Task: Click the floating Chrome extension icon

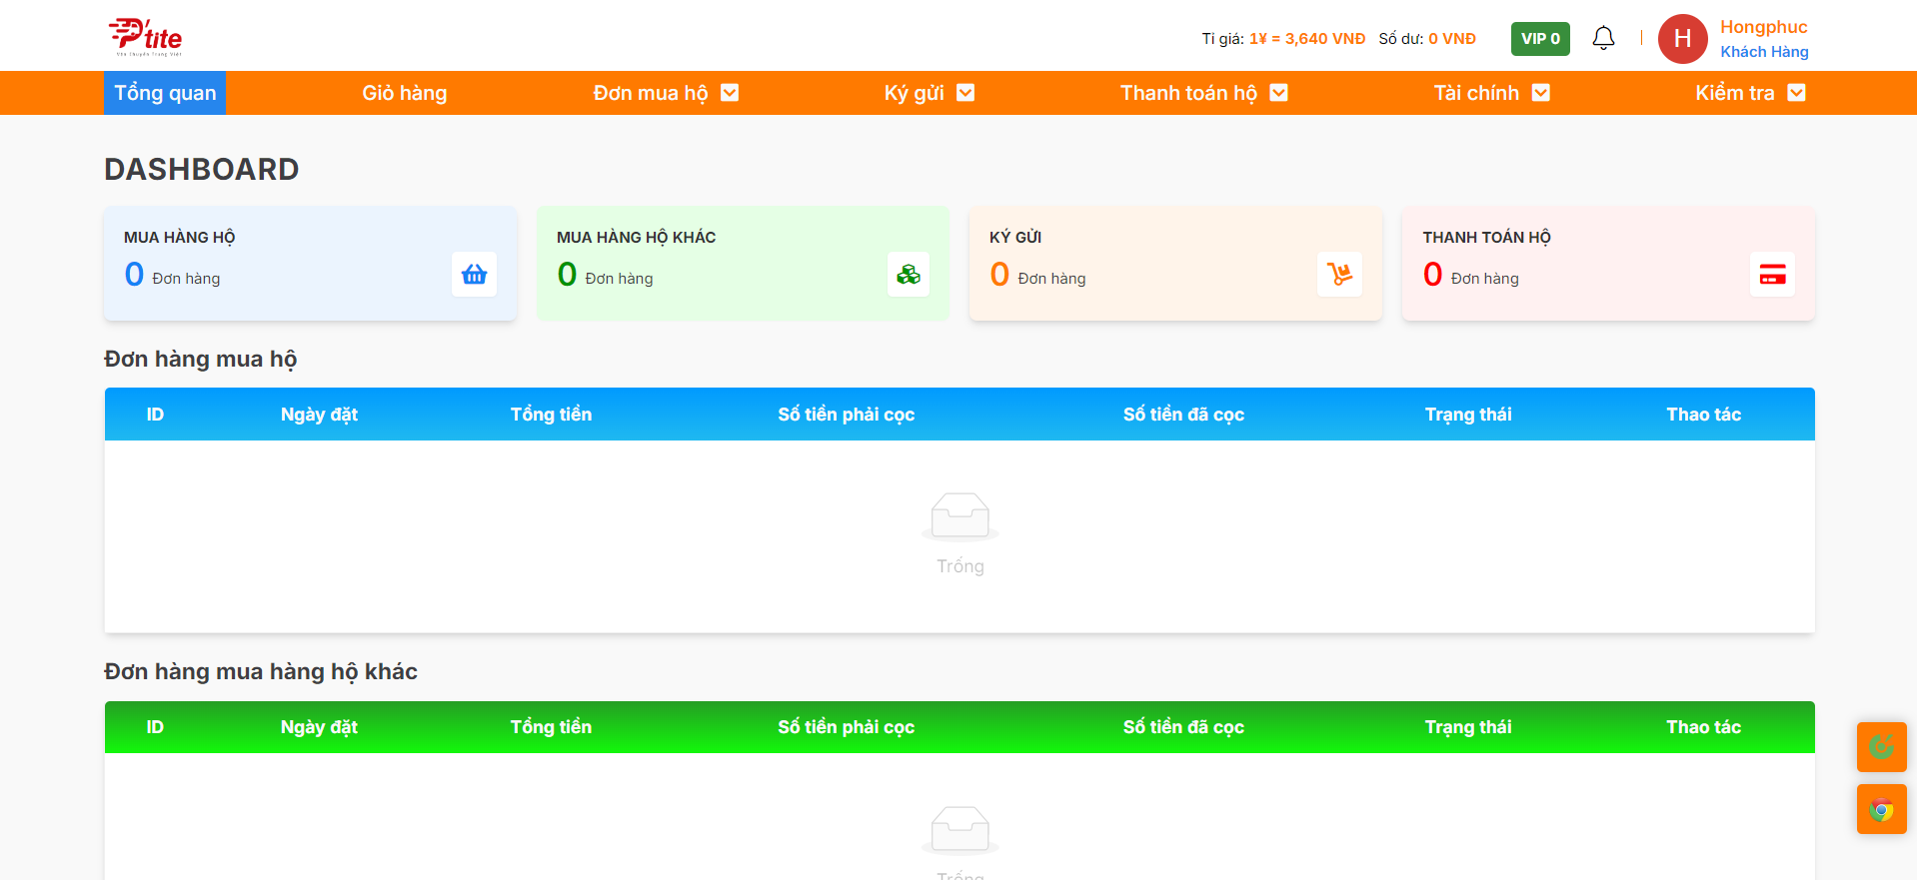Action: 1881,809
